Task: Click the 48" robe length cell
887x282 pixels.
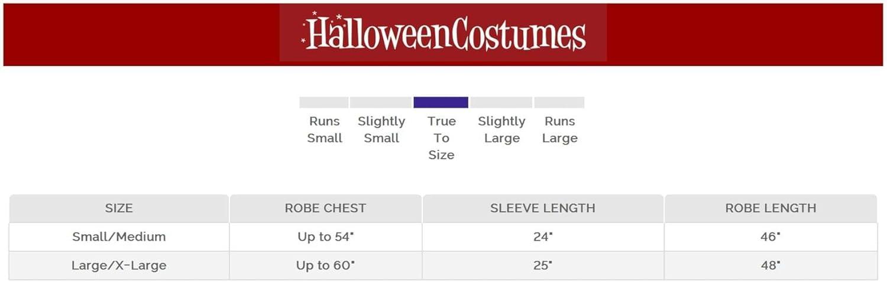Action: 771,265
